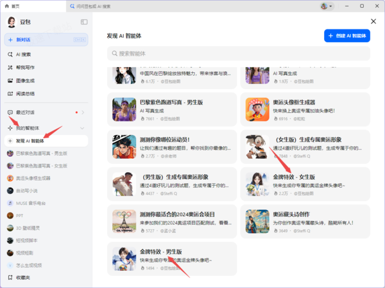This screenshot has width=385, height=288.
Task: Click the 创建 AI 智能体 button
Action: (x=347, y=36)
